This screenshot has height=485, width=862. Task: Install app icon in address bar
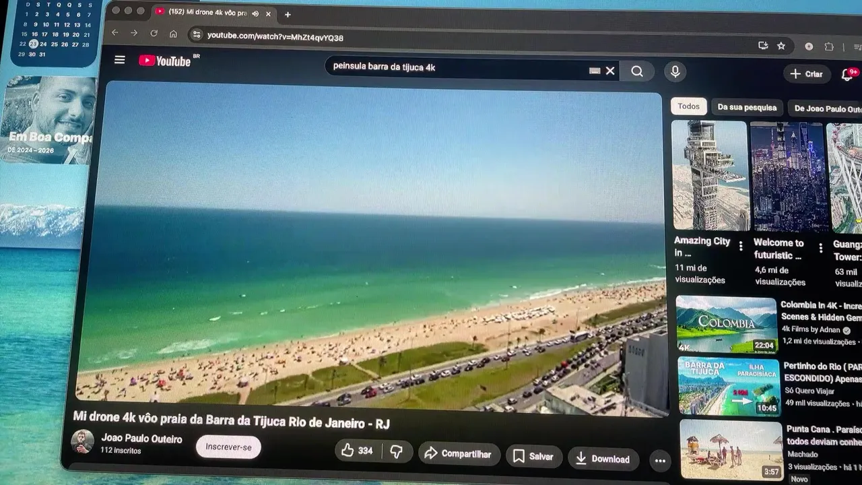(x=763, y=46)
